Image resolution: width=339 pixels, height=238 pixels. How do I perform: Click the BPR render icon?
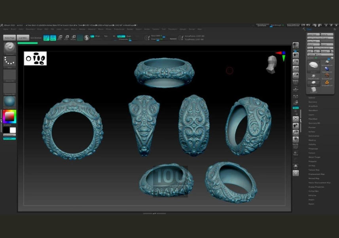[x=295, y=46]
